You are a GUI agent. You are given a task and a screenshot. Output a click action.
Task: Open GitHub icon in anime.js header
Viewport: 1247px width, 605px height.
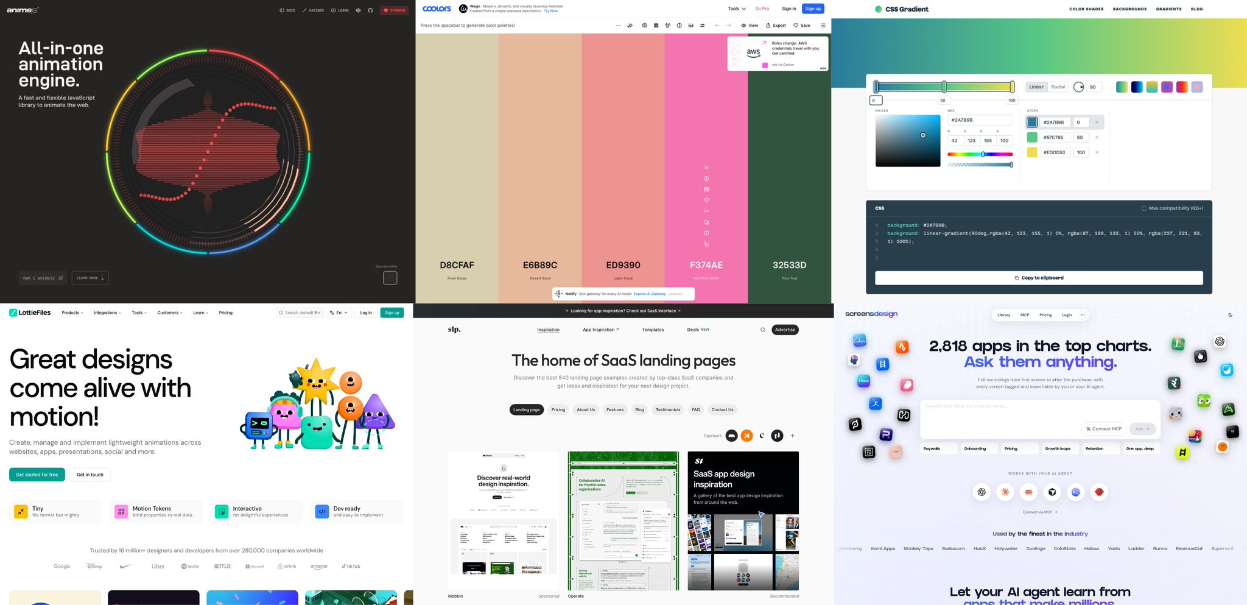370,10
